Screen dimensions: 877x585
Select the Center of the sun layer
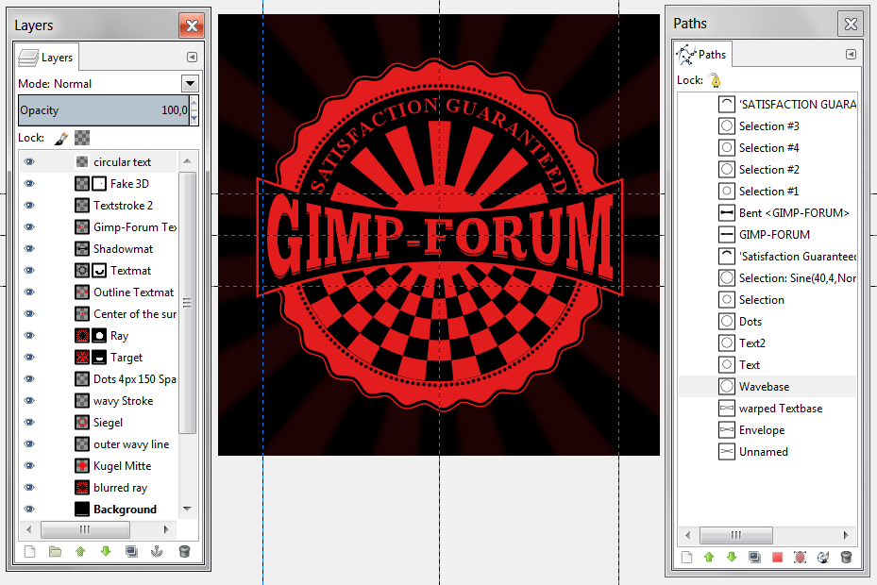click(99, 314)
